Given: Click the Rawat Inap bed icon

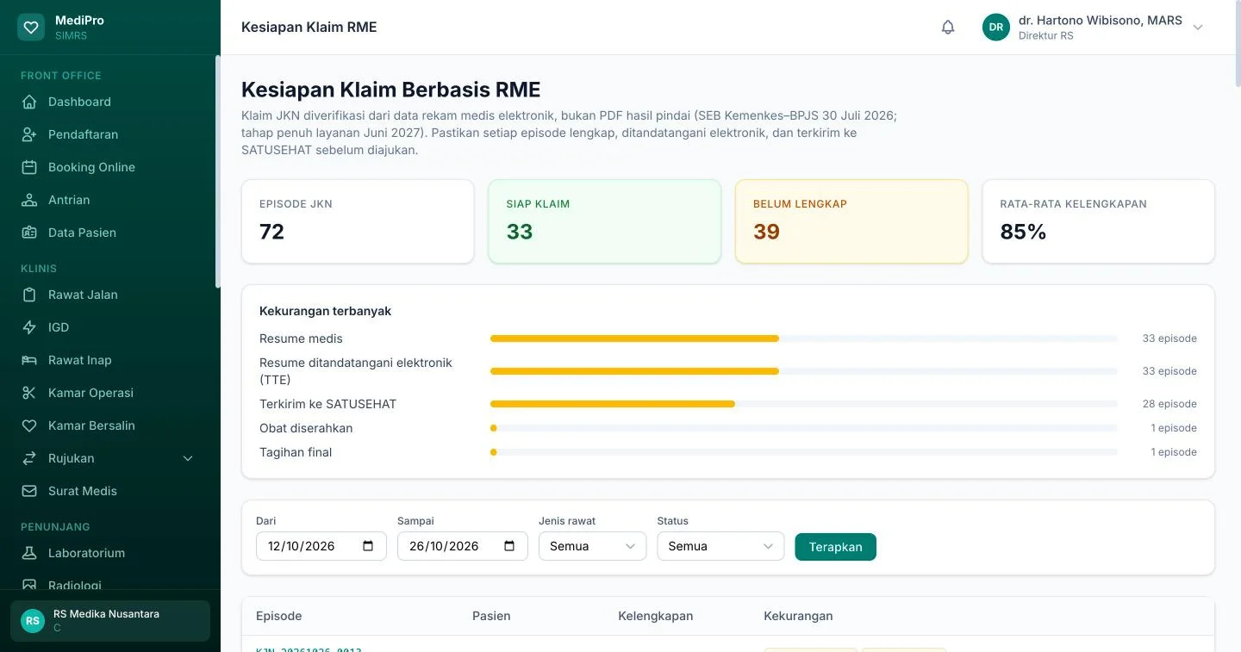Looking at the screenshot, I should coord(29,360).
